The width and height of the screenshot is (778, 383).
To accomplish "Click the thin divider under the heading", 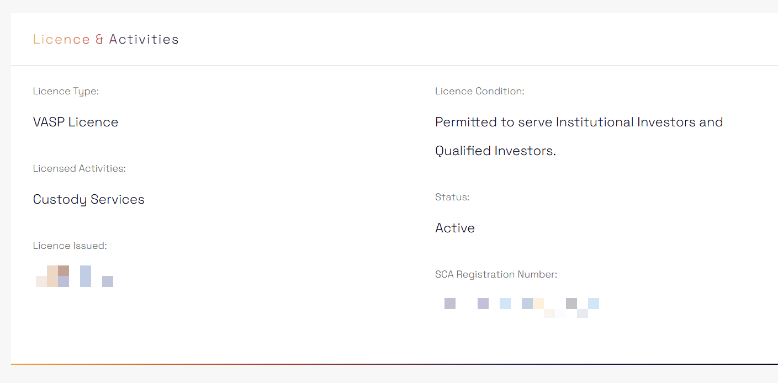I will [x=387, y=66].
